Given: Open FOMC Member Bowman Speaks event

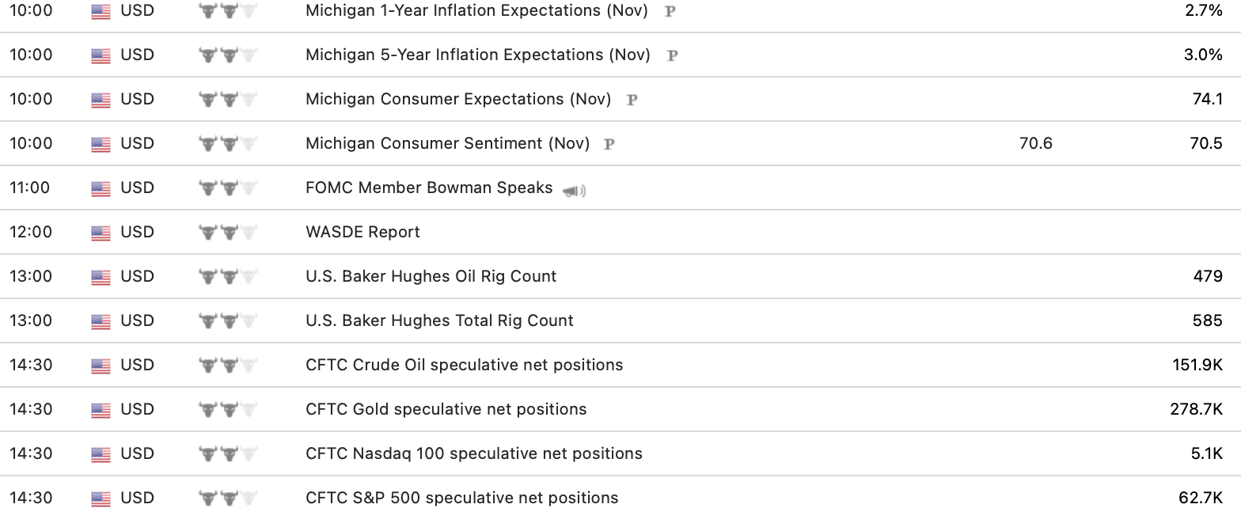Looking at the screenshot, I should point(429,188).
